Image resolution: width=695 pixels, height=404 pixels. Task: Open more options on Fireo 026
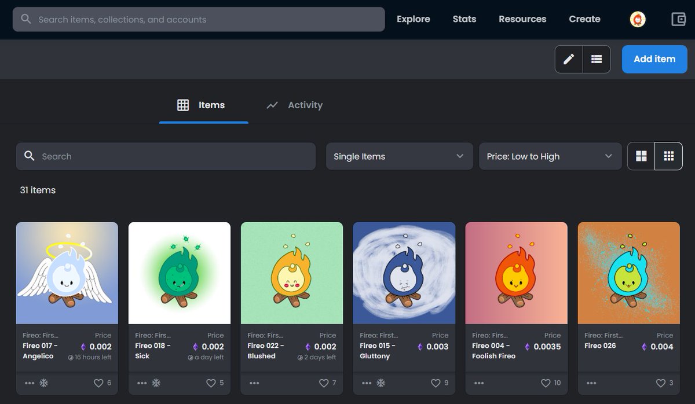tap(591, 383)
